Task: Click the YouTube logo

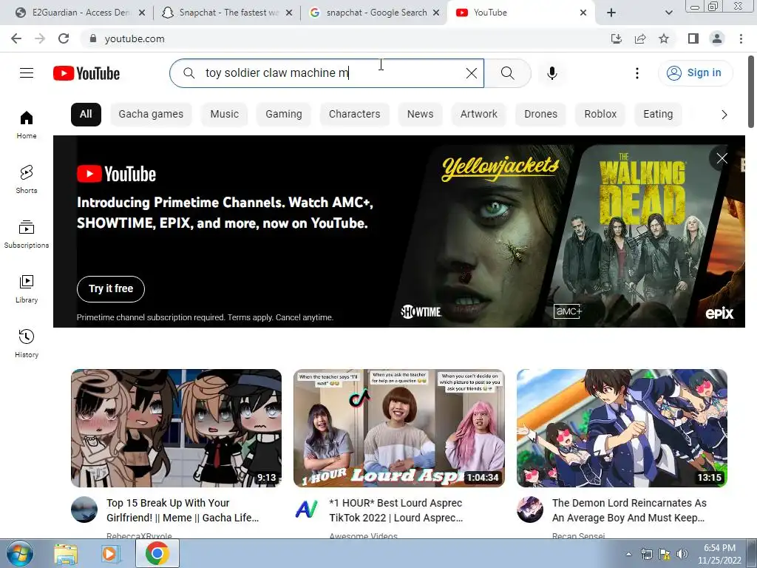Action: click(86, 73)
